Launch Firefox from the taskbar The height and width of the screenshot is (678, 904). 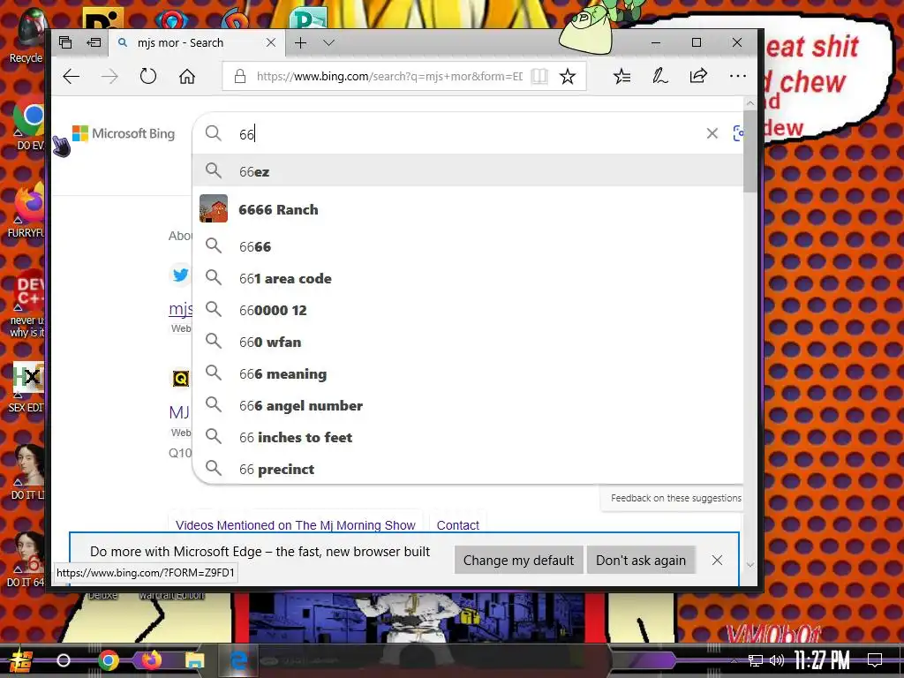[x=151, y=660]
